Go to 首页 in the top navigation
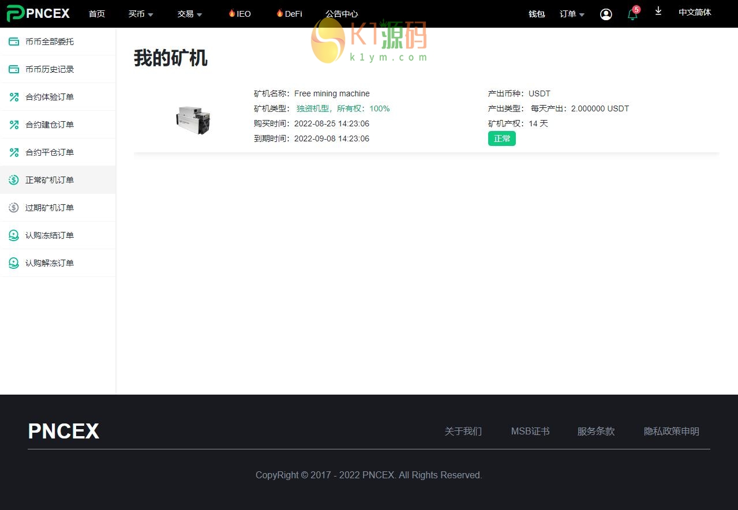The height and width of the screenshot is (510, 738). [97, 14]
